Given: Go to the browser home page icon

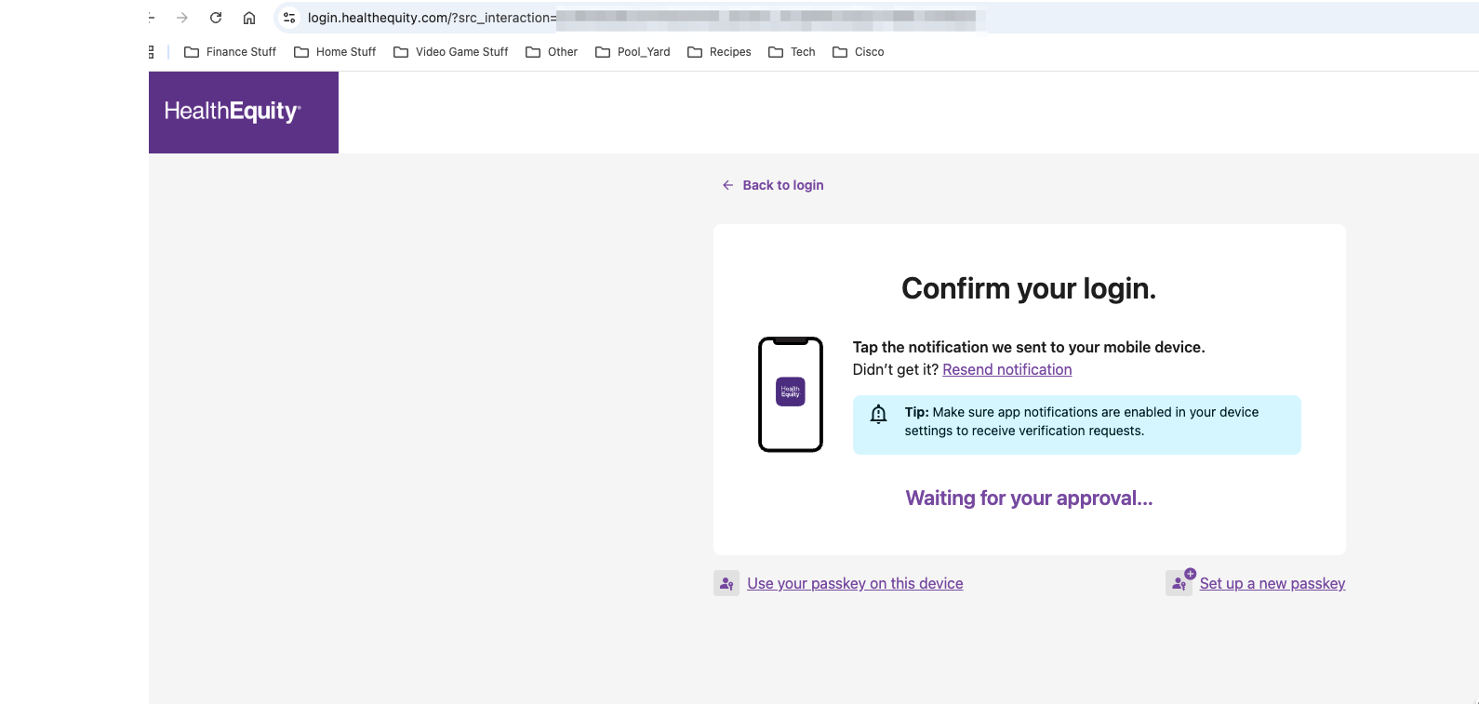Looking at the screenshot, I should (249, 18).
